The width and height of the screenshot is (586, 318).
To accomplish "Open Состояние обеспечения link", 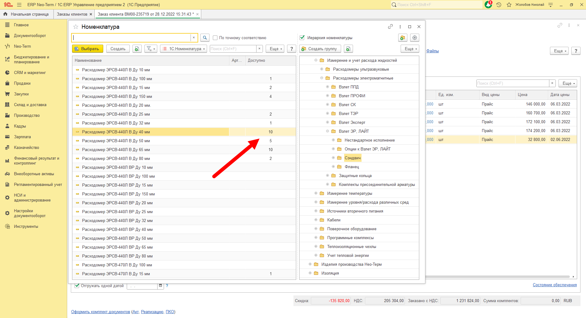I will (555, 285).
